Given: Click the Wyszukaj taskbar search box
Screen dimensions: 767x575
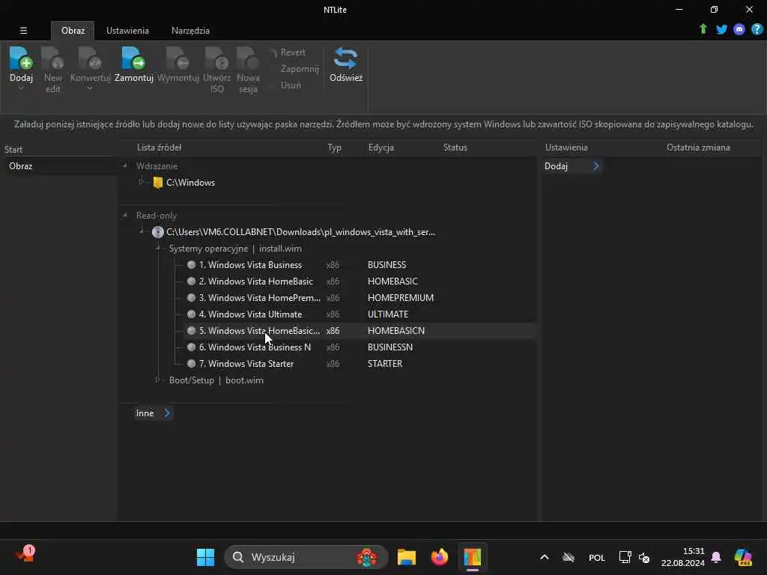Looking at the screenshot, I should click(x=306, y=557).
